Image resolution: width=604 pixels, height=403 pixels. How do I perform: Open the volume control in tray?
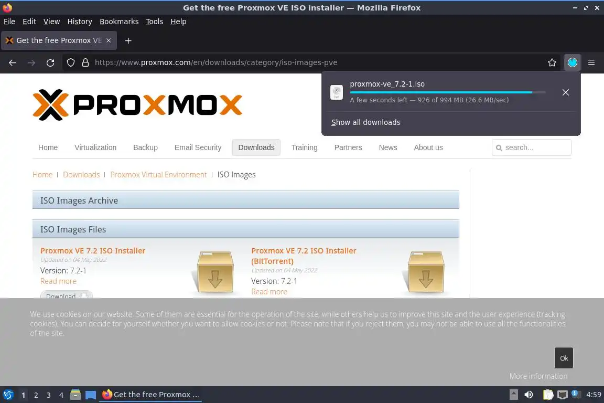click(528, 395)
